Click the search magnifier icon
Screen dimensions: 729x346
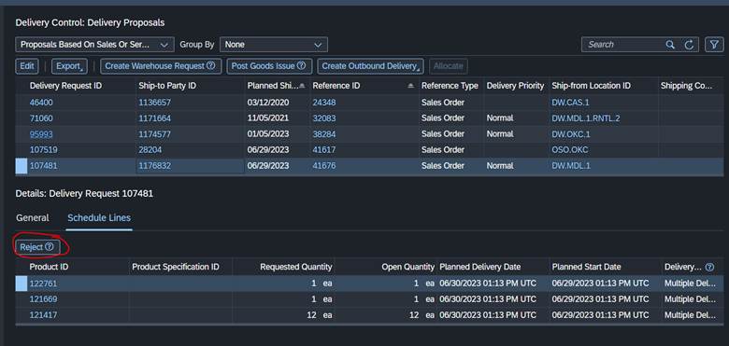[670, 45]
